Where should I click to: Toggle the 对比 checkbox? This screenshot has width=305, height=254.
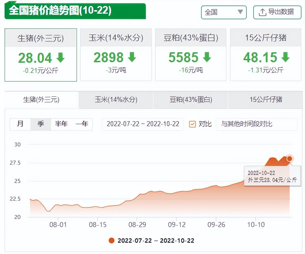pyautogui.click(x=193, y=124)
